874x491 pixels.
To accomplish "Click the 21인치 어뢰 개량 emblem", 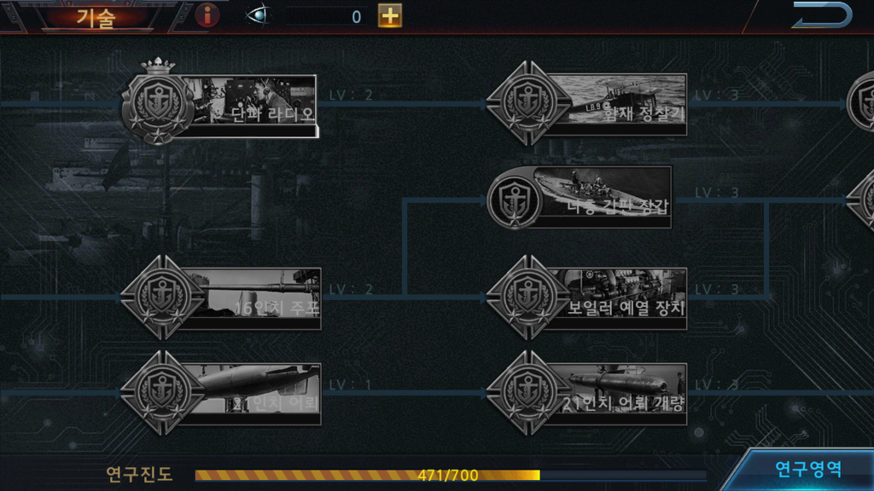I will pos(527,392).
